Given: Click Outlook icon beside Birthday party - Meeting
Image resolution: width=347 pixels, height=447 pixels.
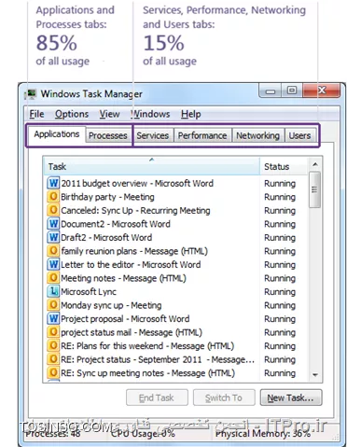Looking at the screenshot, I should 53,196.
